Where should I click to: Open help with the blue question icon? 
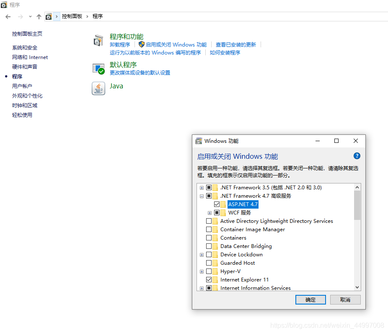357,156
